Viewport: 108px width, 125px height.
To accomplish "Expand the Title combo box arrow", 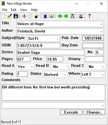I will (101, 24).
